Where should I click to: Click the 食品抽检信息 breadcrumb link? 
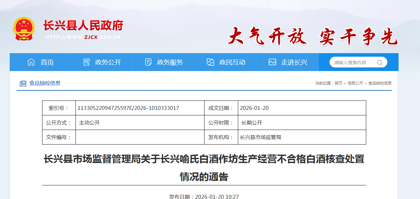click(380, 83)
